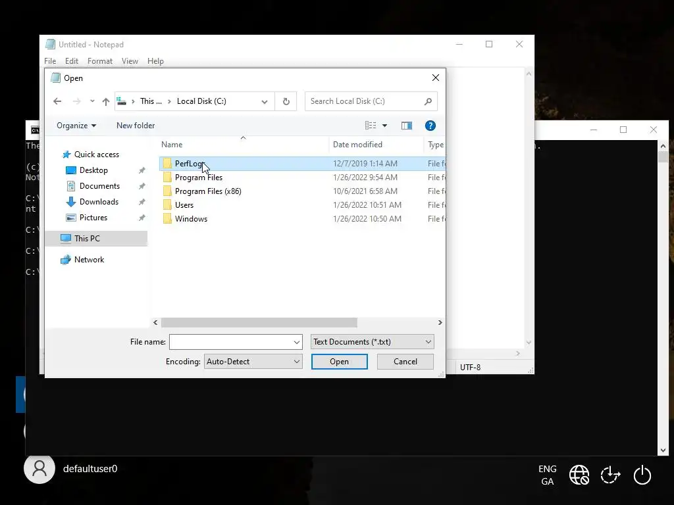Open Help with the blue question mark
The width and height of the screenshot is (674, 505).
430,126
